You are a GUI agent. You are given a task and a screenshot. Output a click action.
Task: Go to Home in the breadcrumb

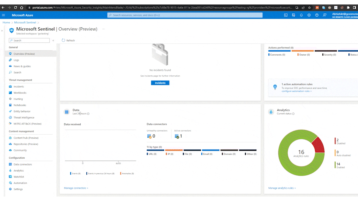(6, 23)
